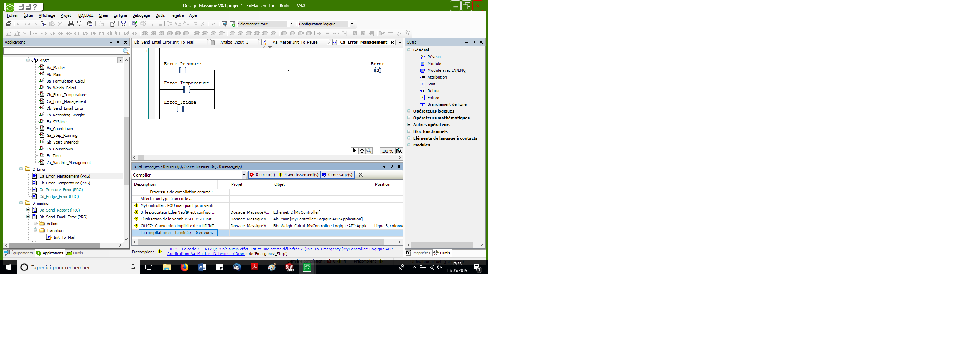This screenshot has height=353, width=961.
Task: Select the arrow pointer tool in editor
Action: point(354,151)
